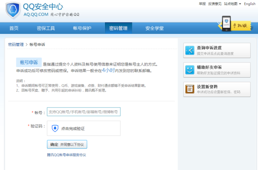Click the 确定 并同意以下协议 button
The width and height of the screenshot is (258, 170).
coord(67,145)
